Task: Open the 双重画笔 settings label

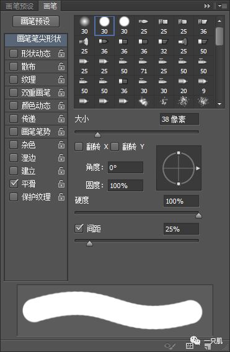Action: [x=36, y=93]
